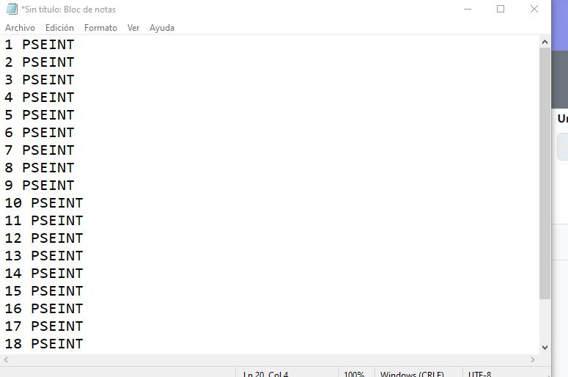Close the Bloc de notas window
The image size is (568, 377).
coord(534,10)
